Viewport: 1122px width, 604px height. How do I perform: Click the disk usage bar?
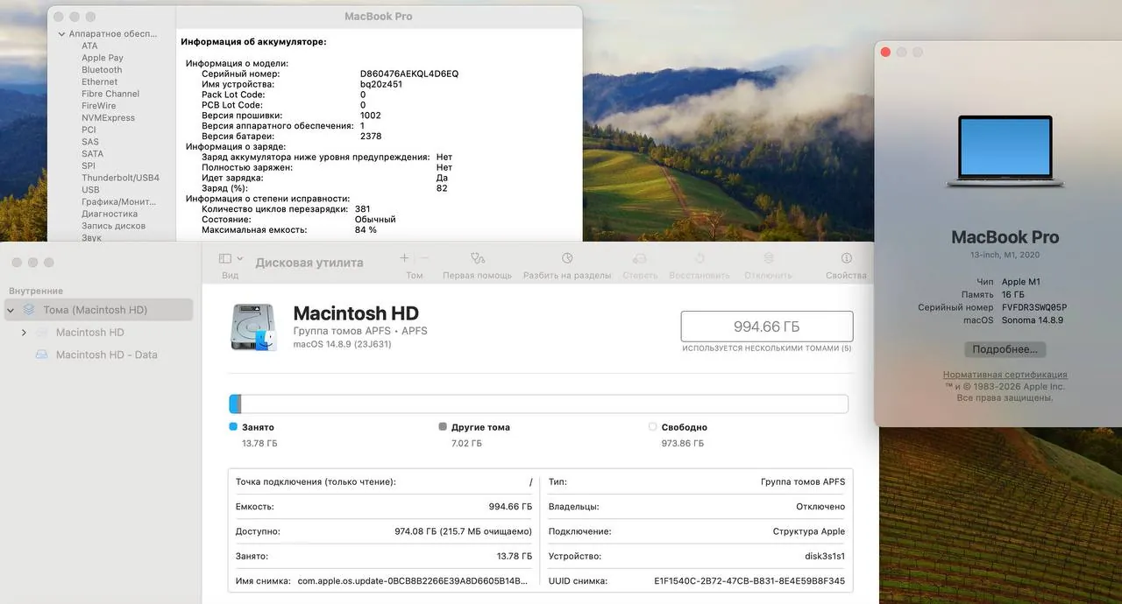tap(538, 404)
